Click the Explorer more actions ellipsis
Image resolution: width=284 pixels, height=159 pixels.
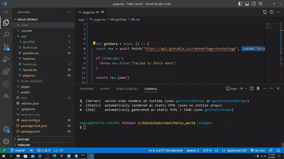coord(69,12)
